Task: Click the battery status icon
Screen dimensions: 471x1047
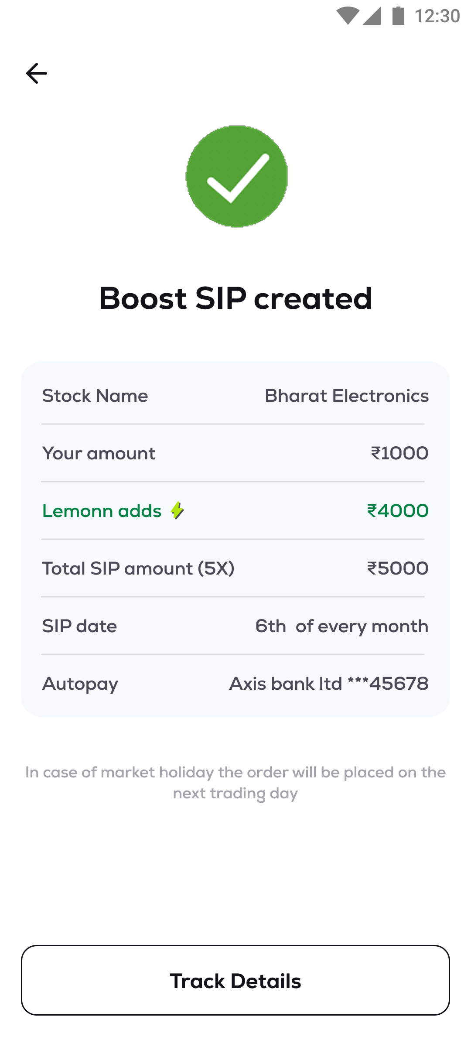Action: point(398,16)
